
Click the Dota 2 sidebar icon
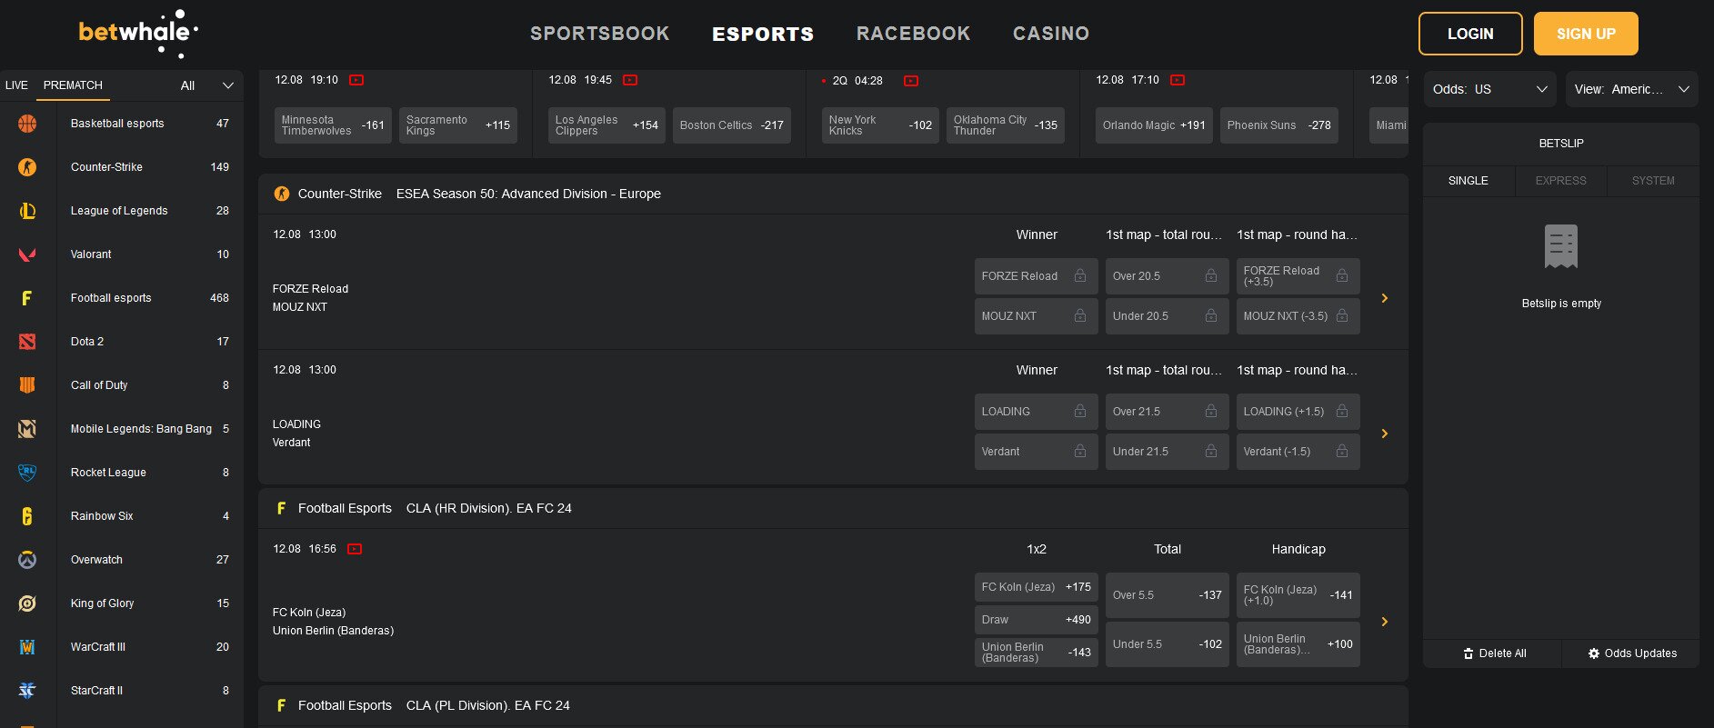tap(27, 342)
